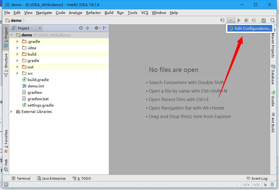Click the Collapse All icon in Project panel
This screenshot has width=279, height=190.
click(87, 28)
